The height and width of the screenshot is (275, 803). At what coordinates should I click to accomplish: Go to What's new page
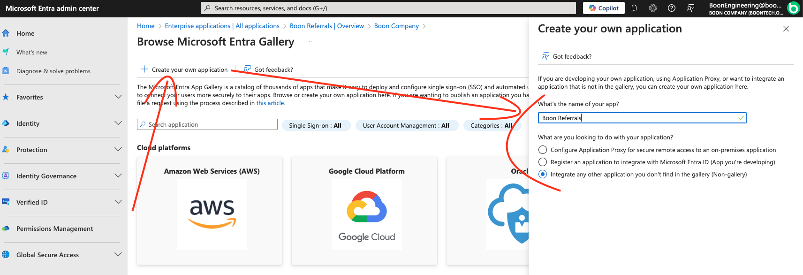[x=31, y=52]
